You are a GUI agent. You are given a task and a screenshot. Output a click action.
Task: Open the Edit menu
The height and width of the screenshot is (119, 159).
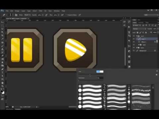[12, 11]
